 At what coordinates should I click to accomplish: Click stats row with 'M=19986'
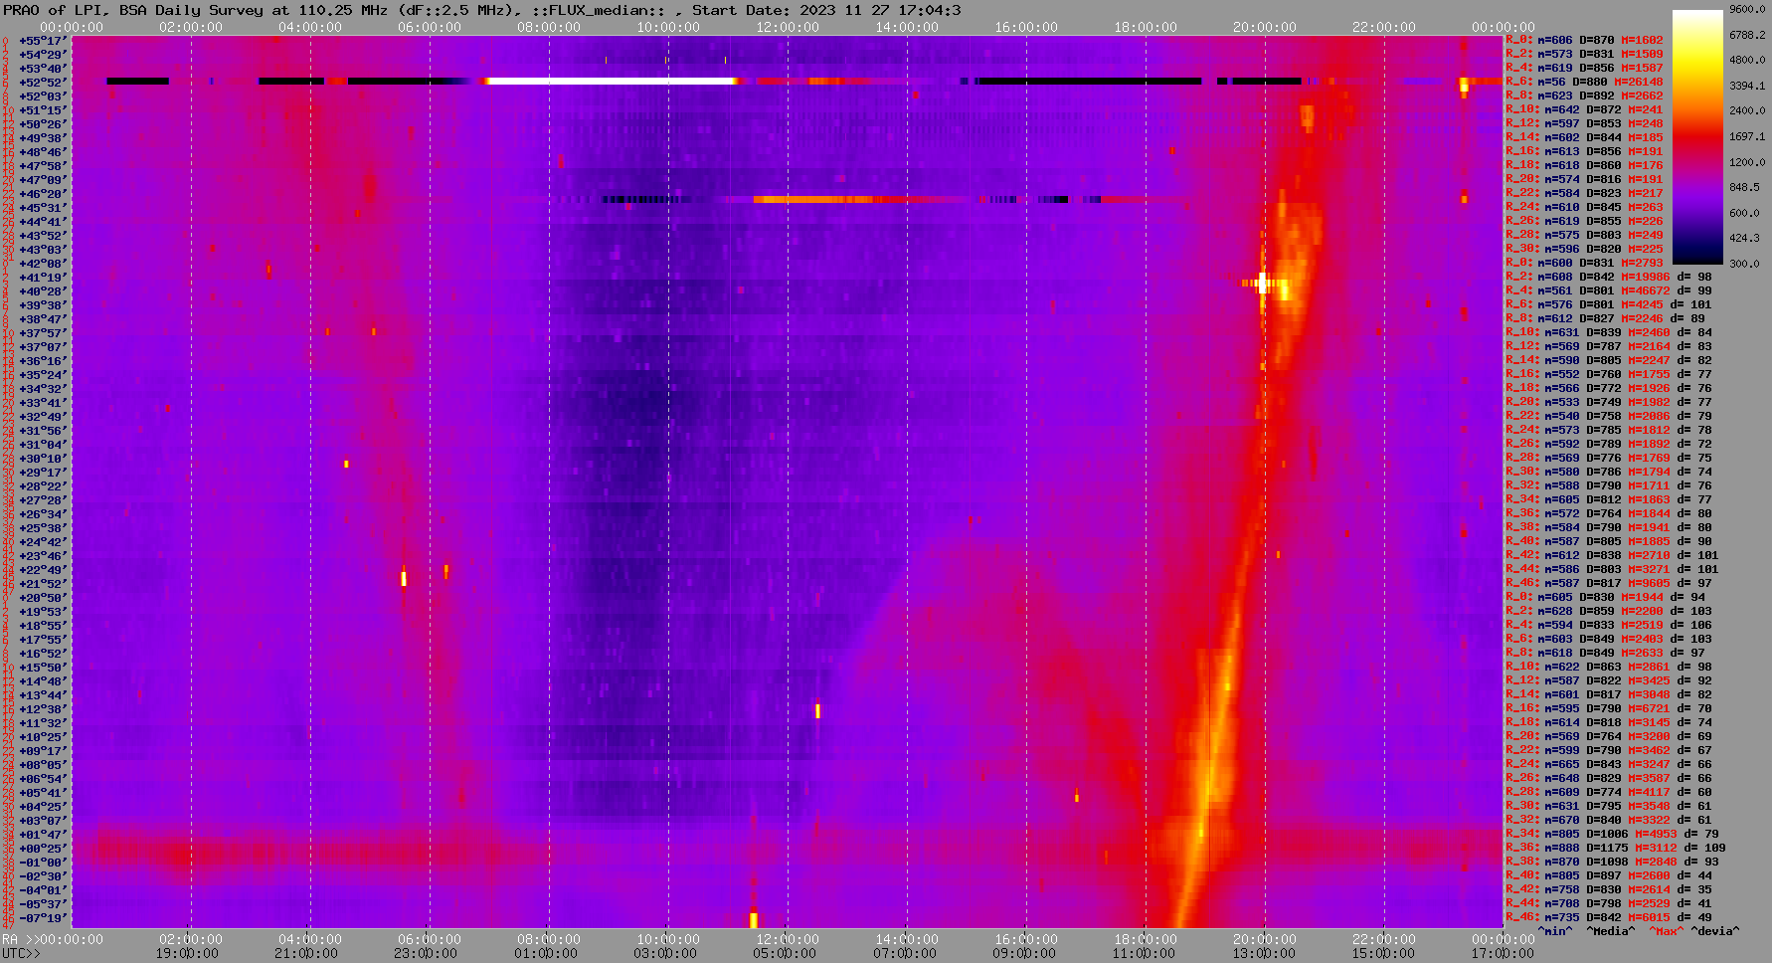(1609, 277)
